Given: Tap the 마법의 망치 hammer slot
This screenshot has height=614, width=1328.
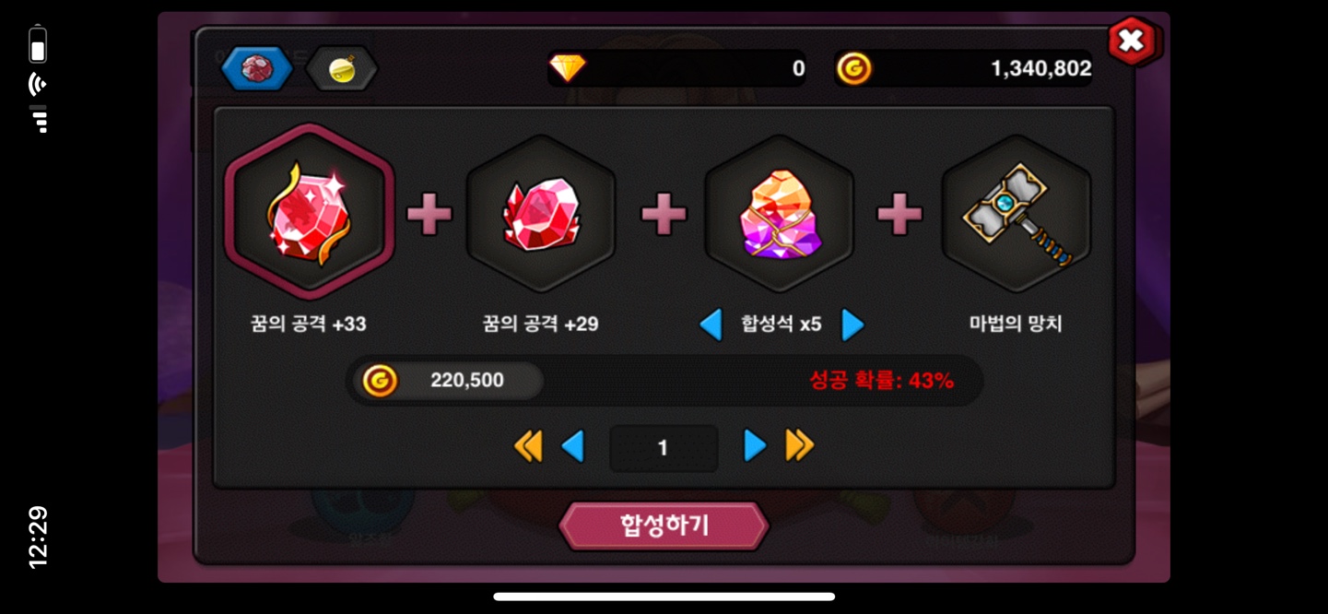Looking at the screenshot, I should [x=1017, y=214].
